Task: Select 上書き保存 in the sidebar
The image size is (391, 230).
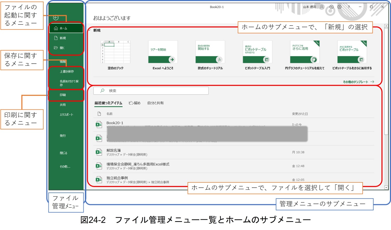Action: tap(66, 71)
